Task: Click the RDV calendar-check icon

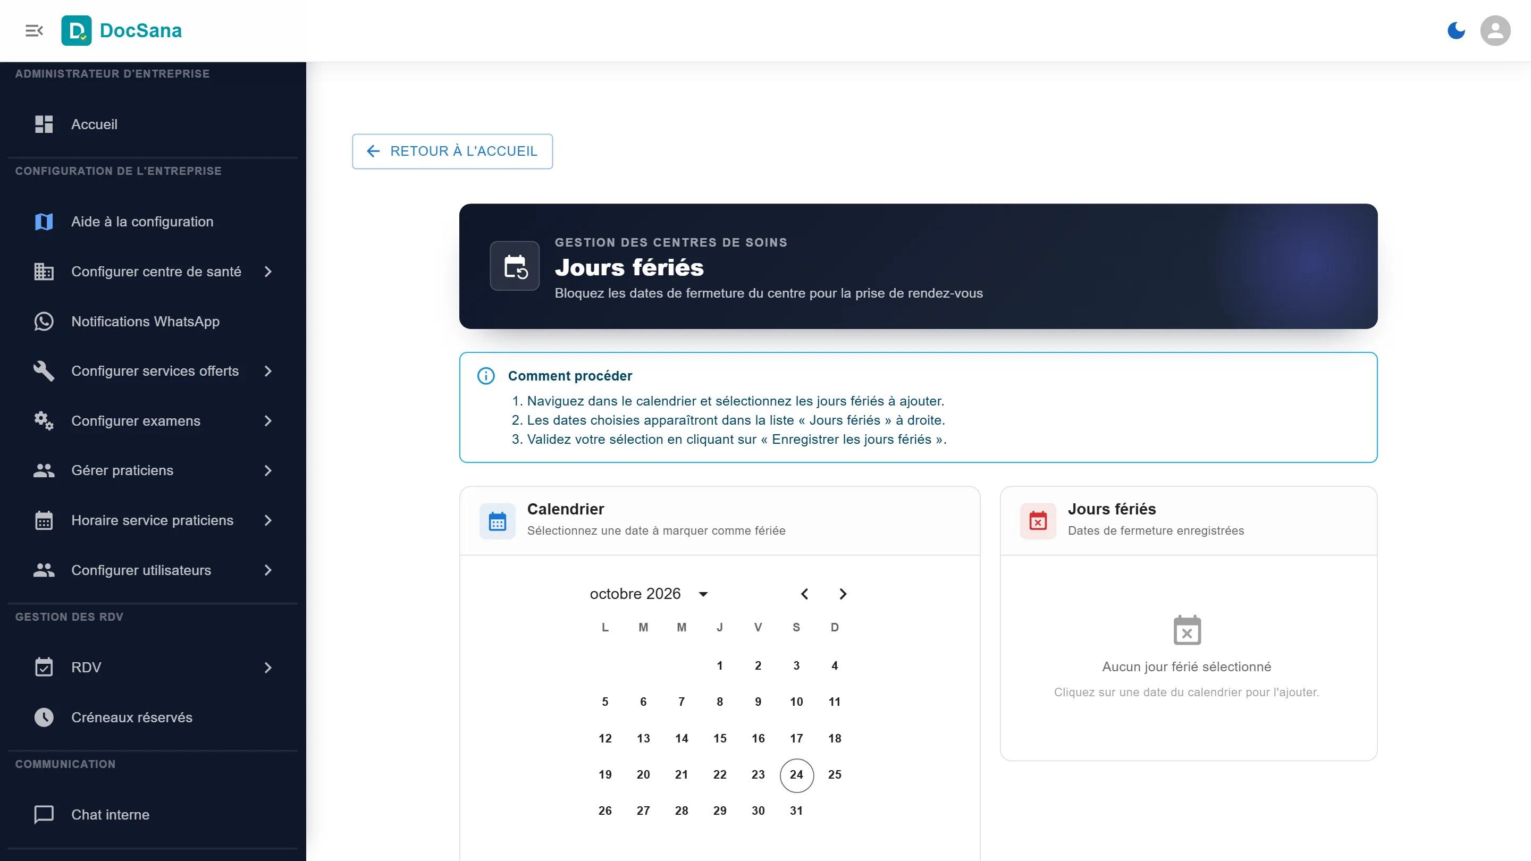Action: click(x=44, y=668)
